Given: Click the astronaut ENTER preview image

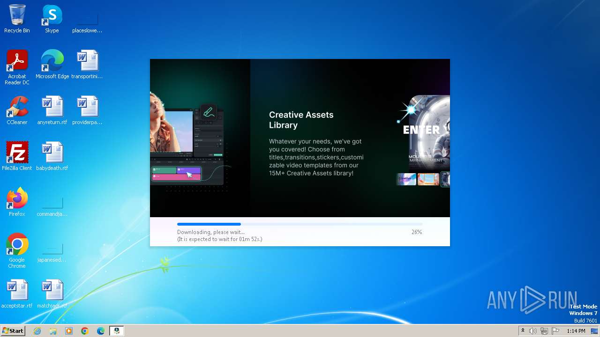Looking at the screenshot, I should (426, 133).
